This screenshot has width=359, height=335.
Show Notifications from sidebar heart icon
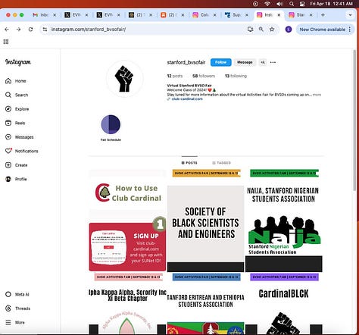22,151
